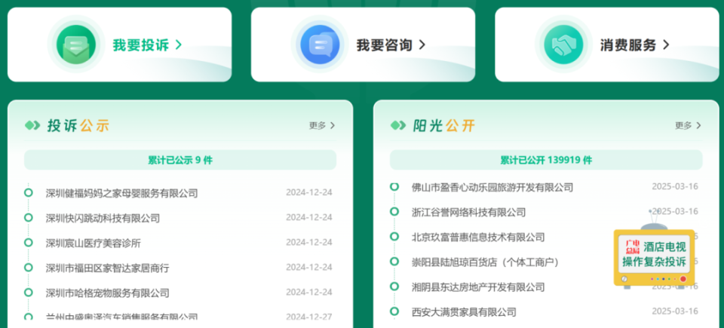Click the arrow next to 消费服务
This screenshot has width=724, height=328.
[x=666, y=44]
